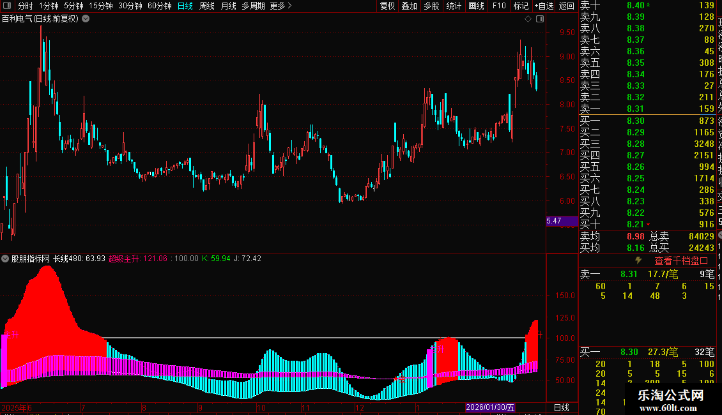Click the lightning icon beside 查看千档盘口
722x415 pixels.
tap(638, 260)
